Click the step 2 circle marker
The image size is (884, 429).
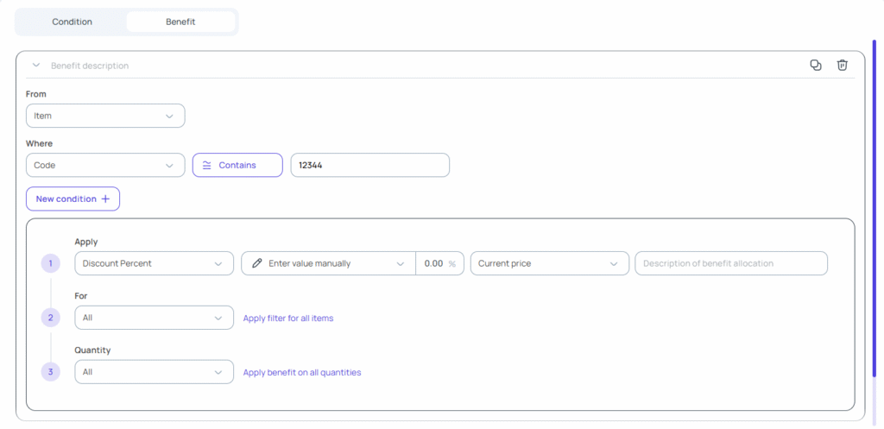coord(51,318)
